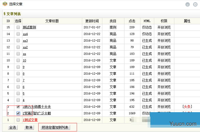Click the logo icon beside 选择文章
This screenshot has height=132, width=200.
click(x=4, y=4)
